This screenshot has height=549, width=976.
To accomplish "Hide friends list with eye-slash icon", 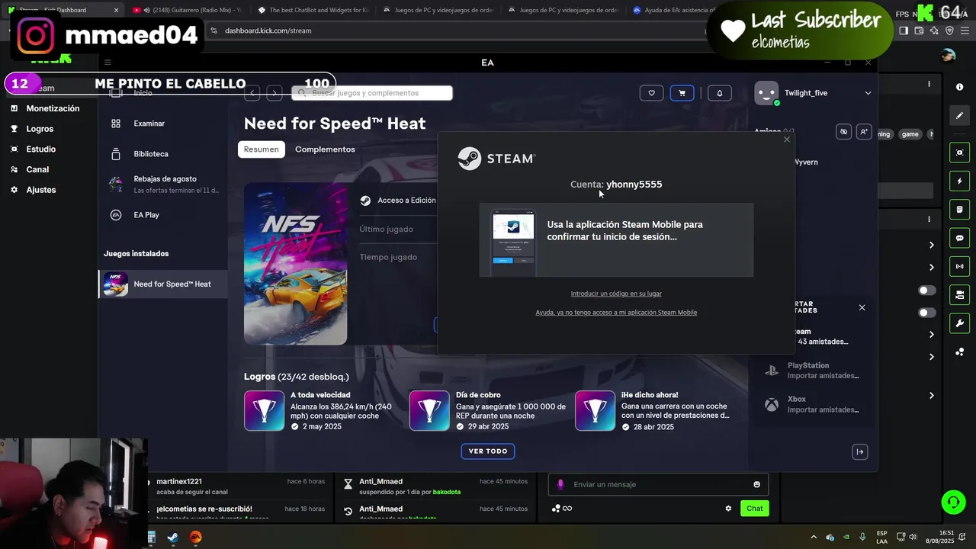I will coord(843,132).
